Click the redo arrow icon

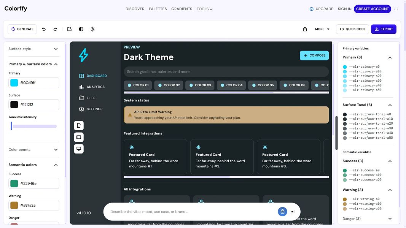(55, 29)
